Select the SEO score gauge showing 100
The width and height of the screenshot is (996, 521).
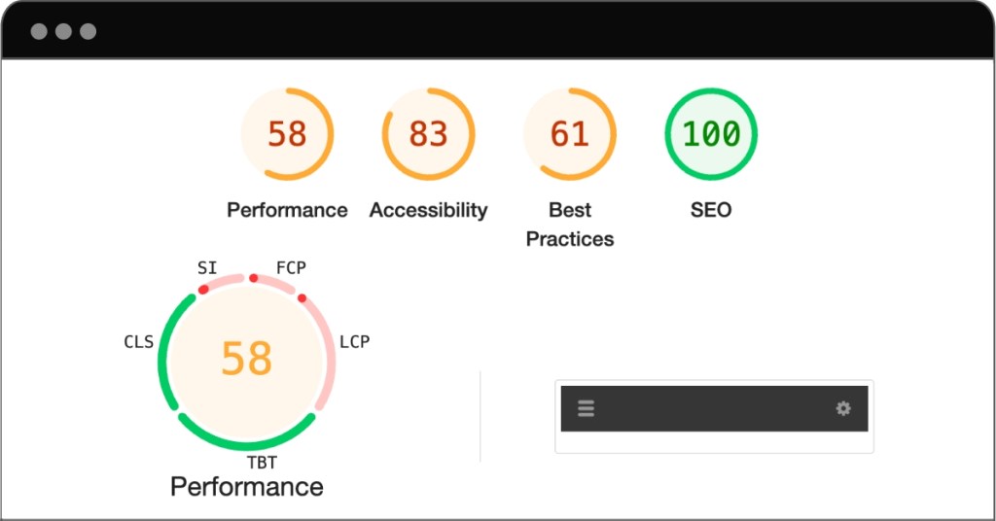coord(711,134)
